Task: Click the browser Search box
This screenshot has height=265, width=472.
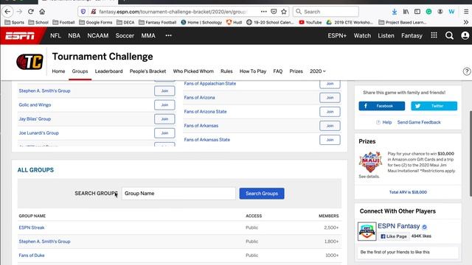Action: click(x=326, y=12)
